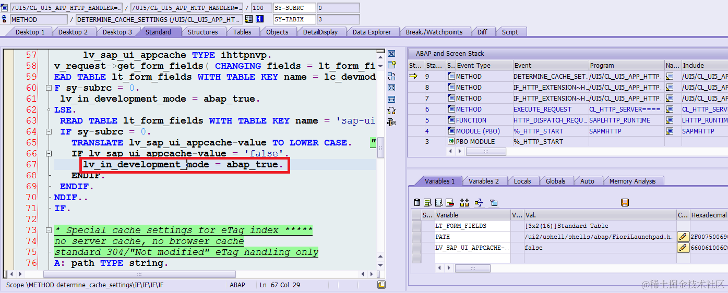Image resolution: width=728 pixels, height=293 pixels.
Task: Click the navigation icon for HTTP_DISPATCH_REQUEST row
Action: point(670,120)
